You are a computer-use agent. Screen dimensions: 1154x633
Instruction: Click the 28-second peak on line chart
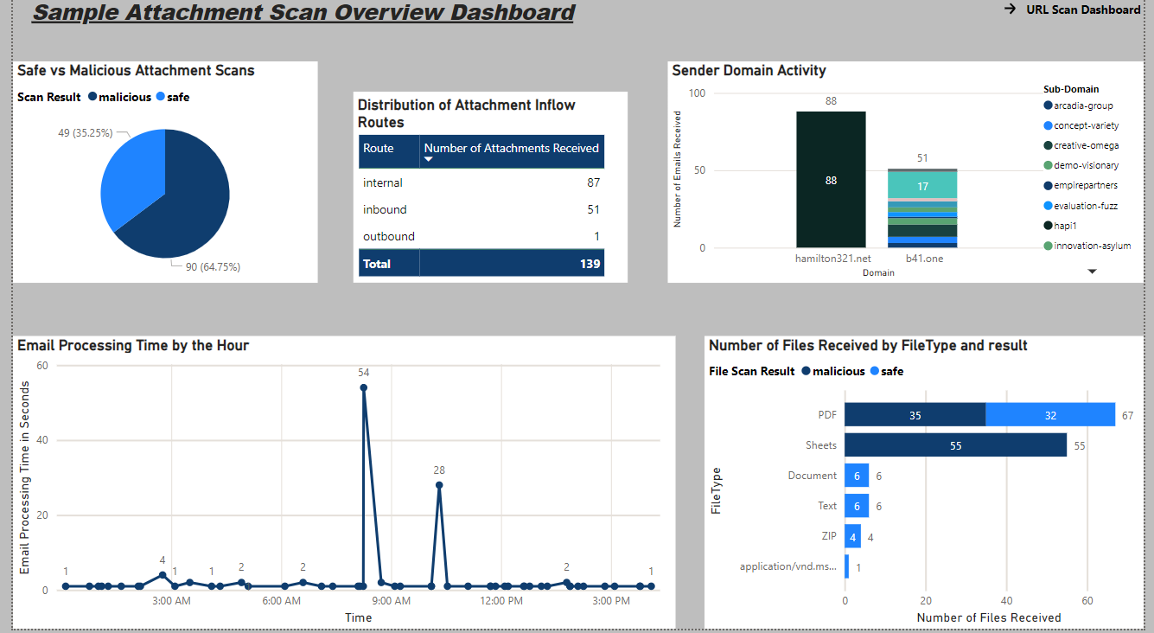pyautogui.click(x=439, y=485)
